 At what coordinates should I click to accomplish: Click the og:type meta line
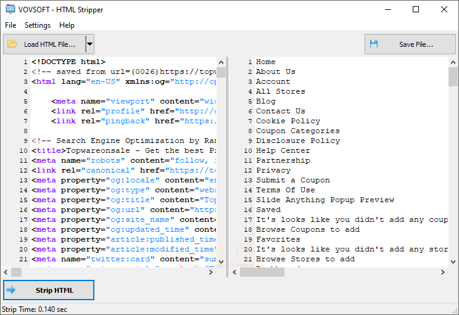(x=123, y=190)
